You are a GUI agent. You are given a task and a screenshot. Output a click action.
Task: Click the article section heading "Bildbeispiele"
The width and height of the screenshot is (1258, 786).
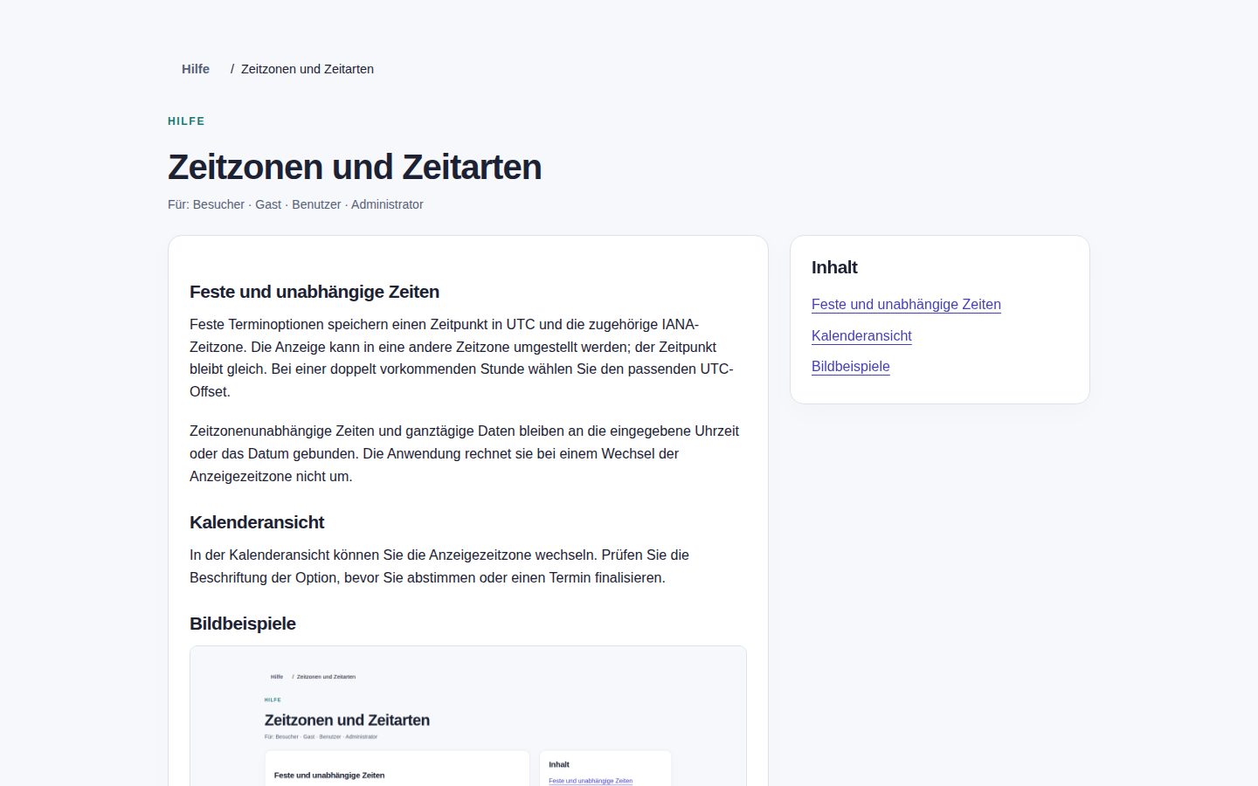(243, 624)
